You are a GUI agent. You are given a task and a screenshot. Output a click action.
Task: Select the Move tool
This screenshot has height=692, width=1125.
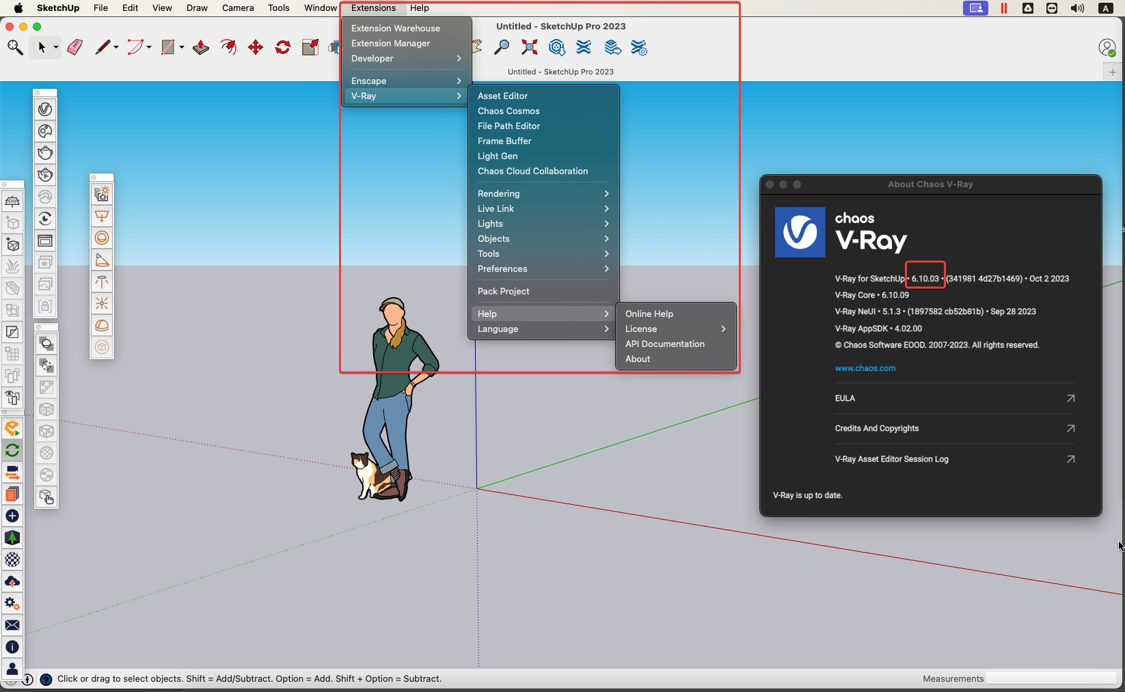pos(256,47)
